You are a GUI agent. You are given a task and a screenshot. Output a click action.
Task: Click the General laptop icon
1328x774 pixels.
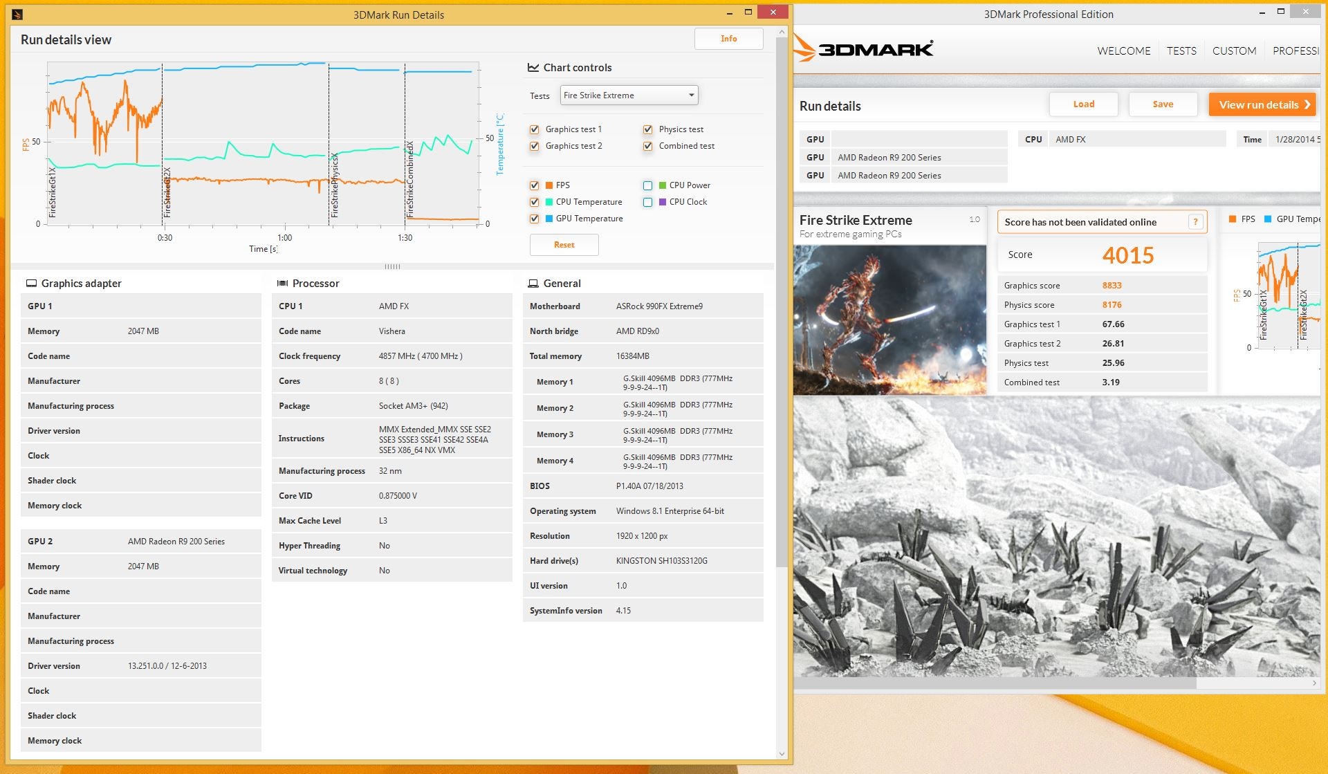point(533,283)
